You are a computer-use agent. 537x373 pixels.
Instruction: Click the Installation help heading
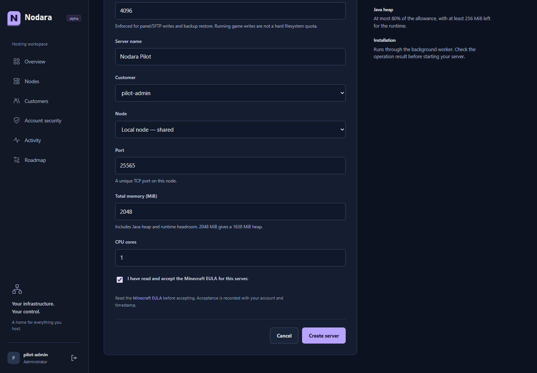[x=384, y=40]
